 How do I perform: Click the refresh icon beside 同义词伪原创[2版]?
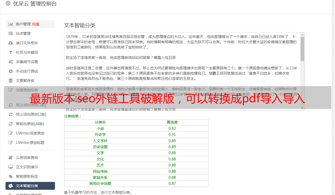pos(11,114)
